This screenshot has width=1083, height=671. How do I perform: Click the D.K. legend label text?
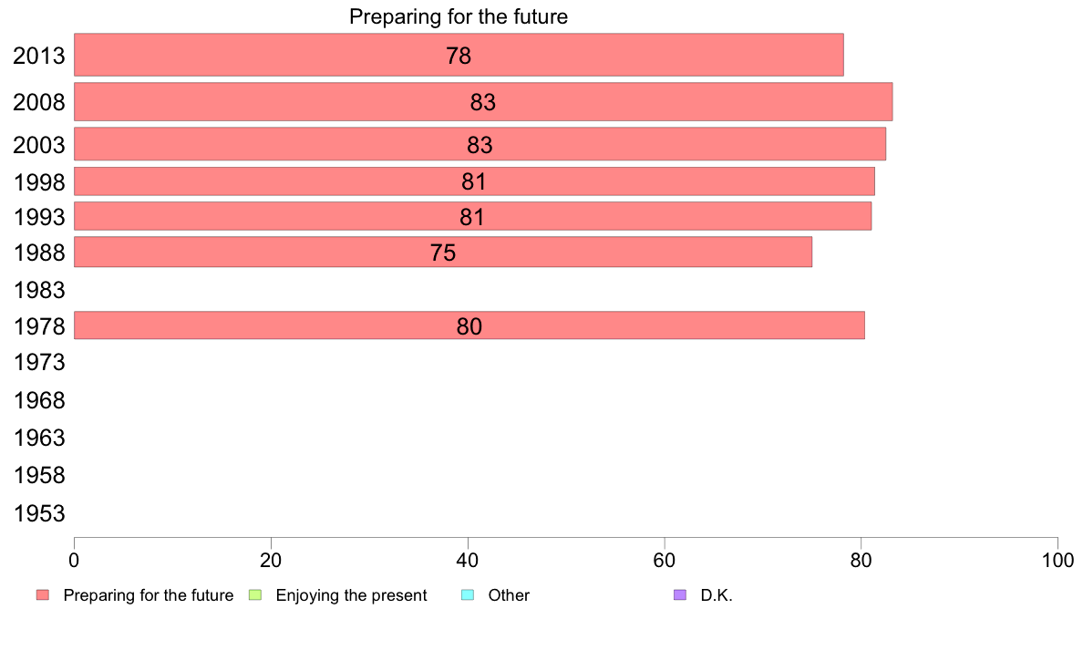[x=717, y=595]
